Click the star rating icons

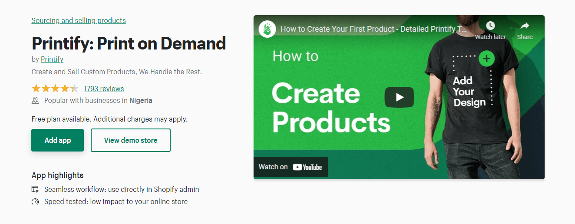pos(55,89)
